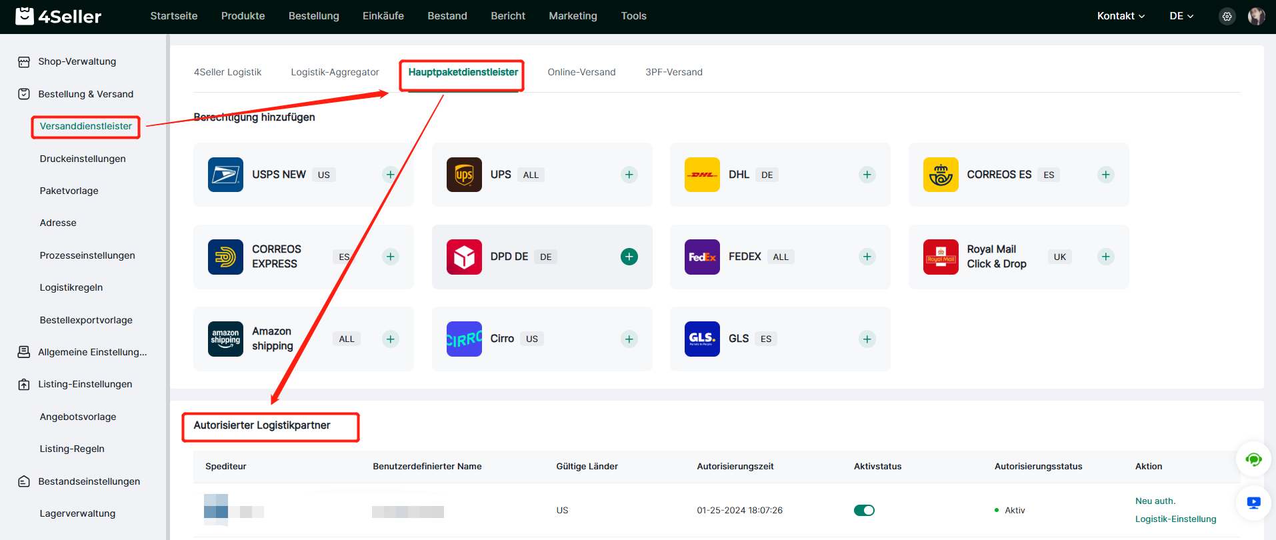The height and width of the screenshot is (540, 1276).
Task: Add FEDEX carrier via plus icon
Action: point(867,257)
